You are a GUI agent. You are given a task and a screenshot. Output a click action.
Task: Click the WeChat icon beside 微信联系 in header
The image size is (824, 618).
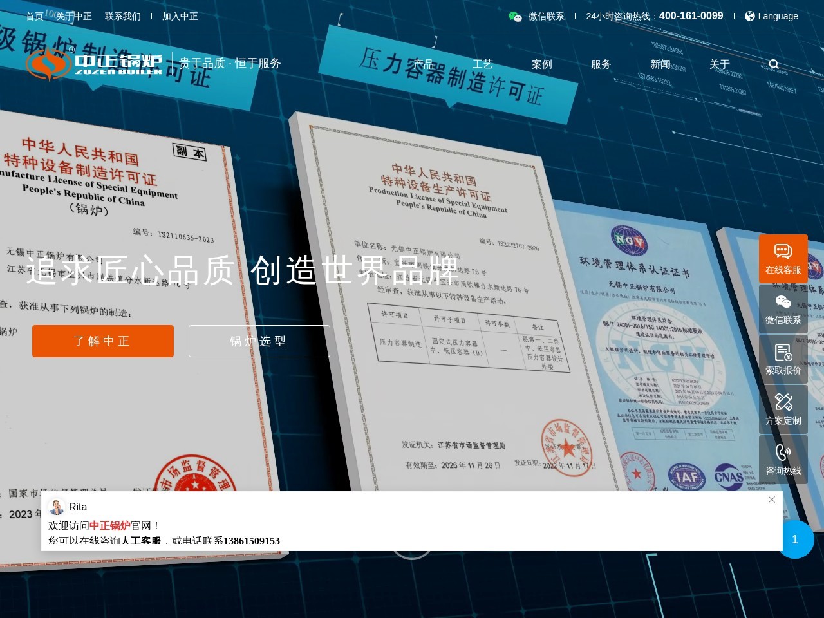[x=515, y=16]
